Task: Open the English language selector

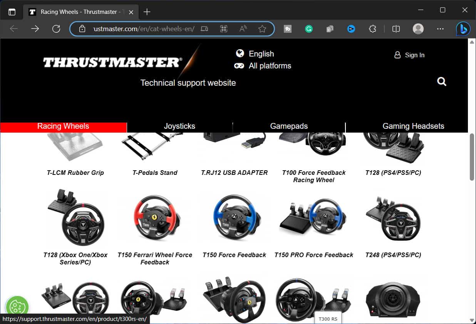Action: (x=255, y=54)
